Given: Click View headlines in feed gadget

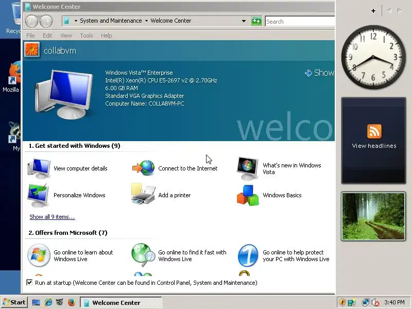Looking at the screenshot, I should click(x=374, y=146).
